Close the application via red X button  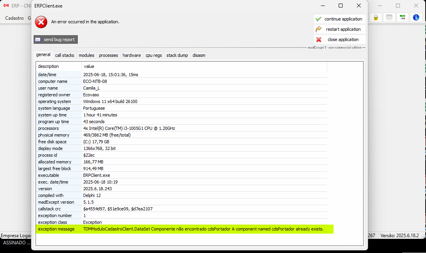point(339,39)
